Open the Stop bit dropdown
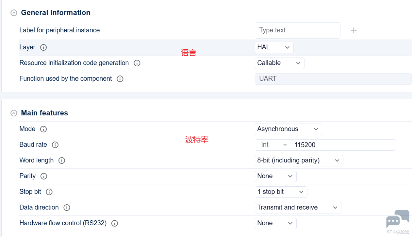412x237 pixels. [281, 192]
